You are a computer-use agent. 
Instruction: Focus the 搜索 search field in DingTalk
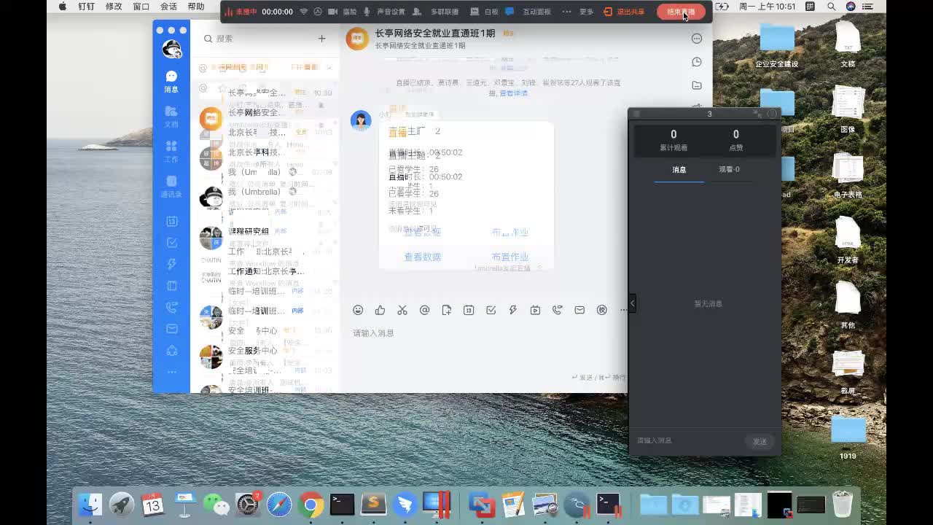pyautogui.click(x=257, y=39)
